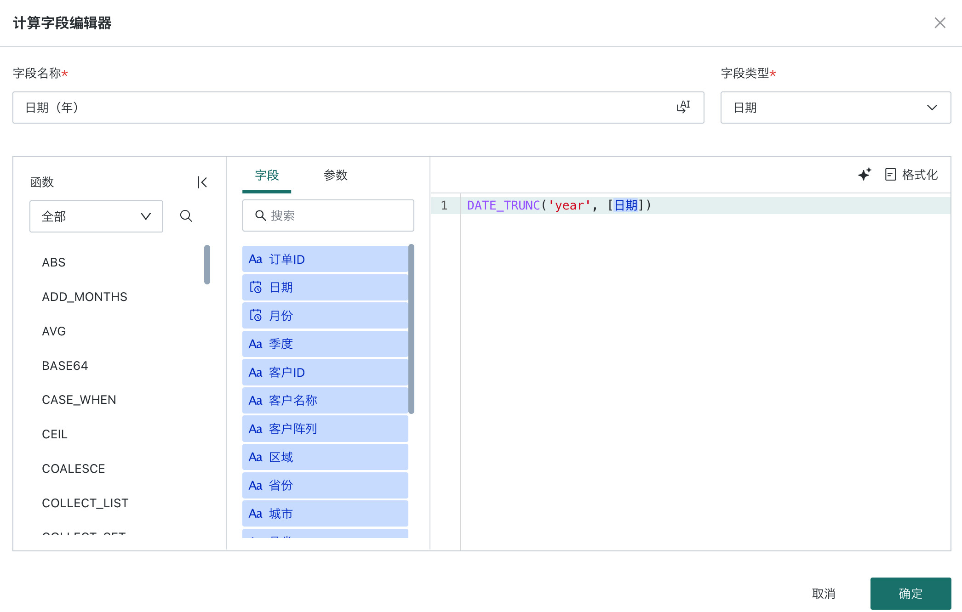Click the function search magnifier icon

186,216
